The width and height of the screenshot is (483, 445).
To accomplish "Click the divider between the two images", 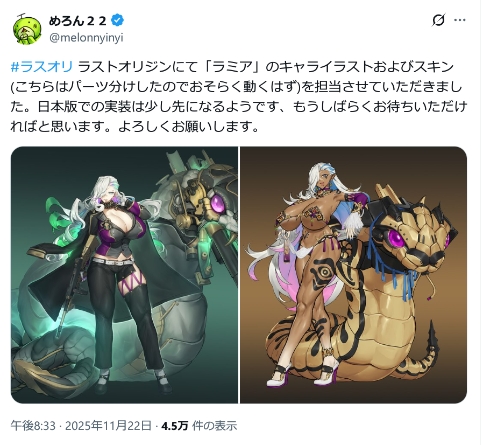I will pos(239,275).
